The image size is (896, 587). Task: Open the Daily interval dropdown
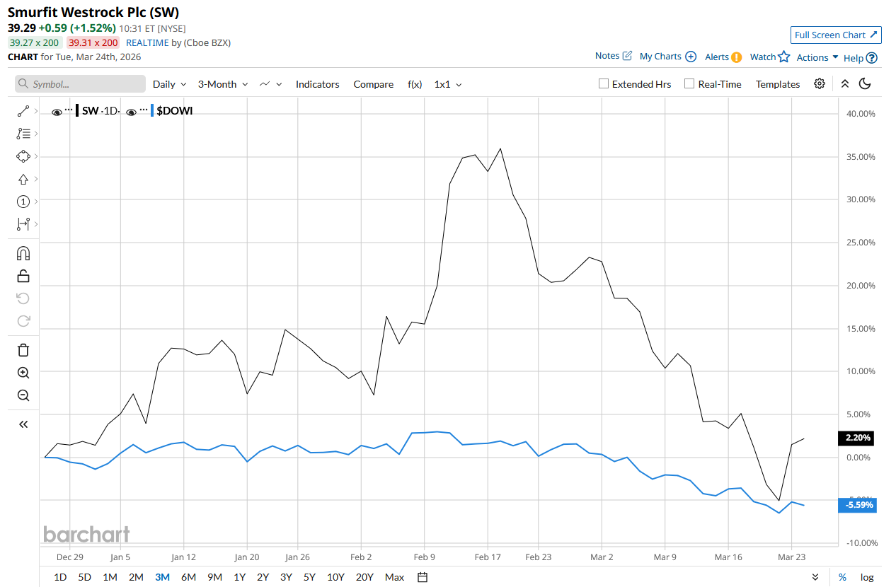(x=170, y=83)
